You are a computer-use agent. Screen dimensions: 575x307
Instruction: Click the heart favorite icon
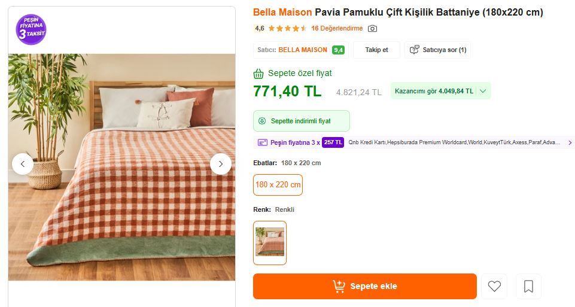point(494,287)
